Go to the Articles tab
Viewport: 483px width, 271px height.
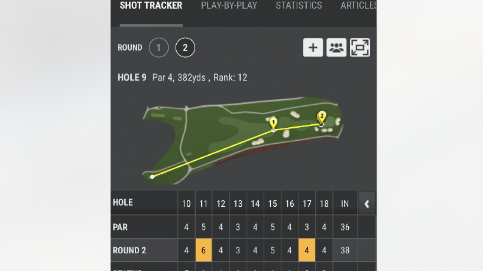click(x=358, y=6)
